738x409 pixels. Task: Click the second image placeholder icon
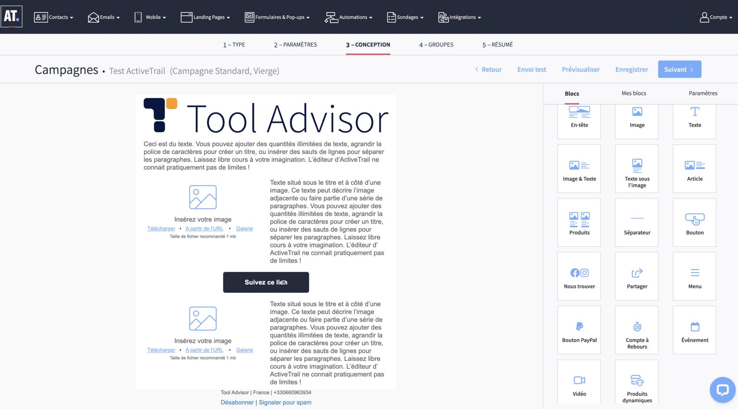(203, 318)
